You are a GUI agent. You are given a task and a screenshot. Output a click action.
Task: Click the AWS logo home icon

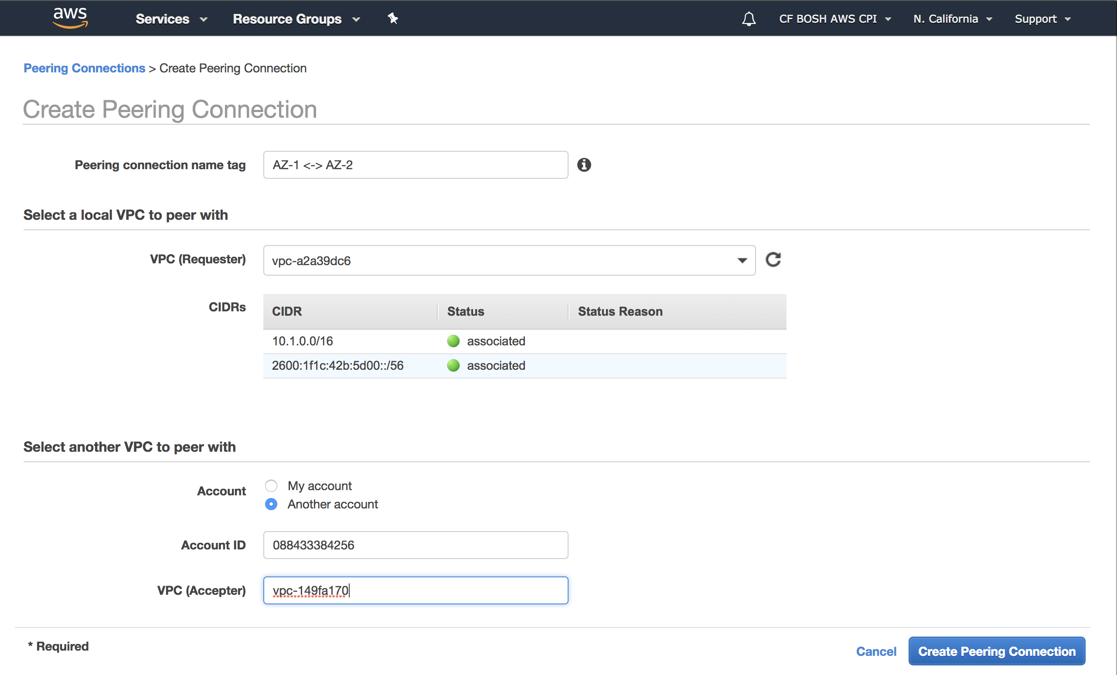click(70, 18)
